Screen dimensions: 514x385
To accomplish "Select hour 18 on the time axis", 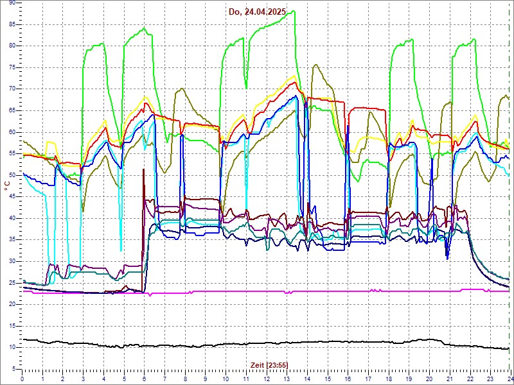I will (x=388, y=379).
